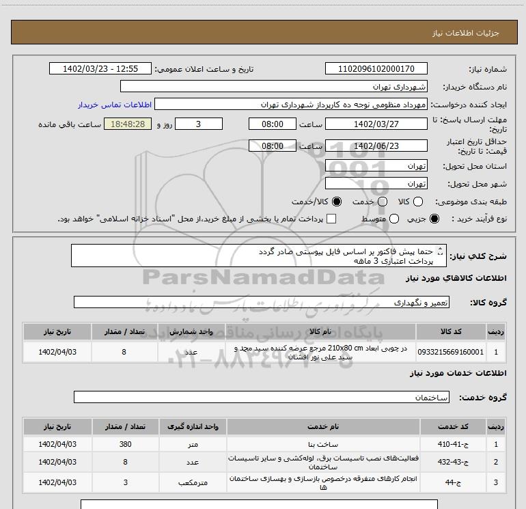Click the گروه خدمت field ساختمان

click(262, 397)
